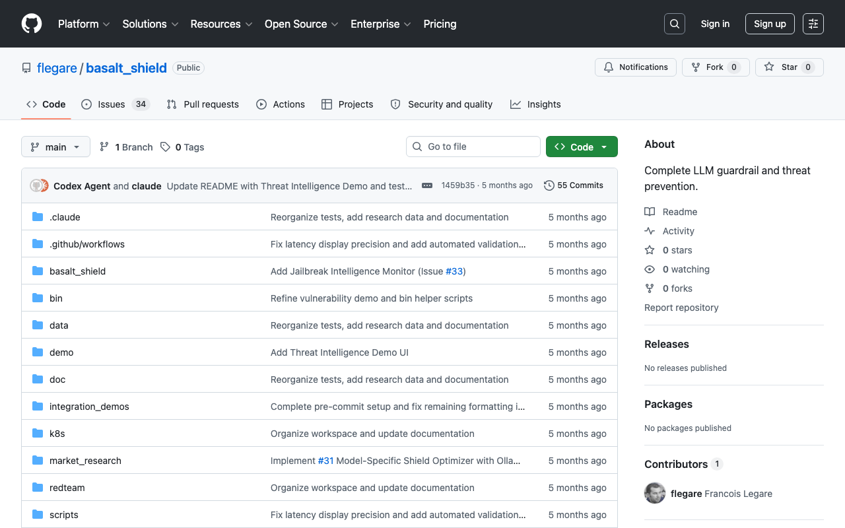Click the GitHub logo icon
Image resolution: width=845 pixels, height=528 pixels.
(x=32, y=24)
